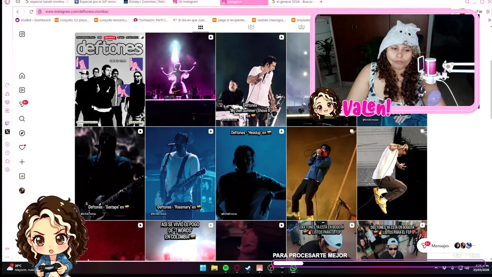
Task: Open 'El día en que Just...' bookmark
Action: coord(190,20)
